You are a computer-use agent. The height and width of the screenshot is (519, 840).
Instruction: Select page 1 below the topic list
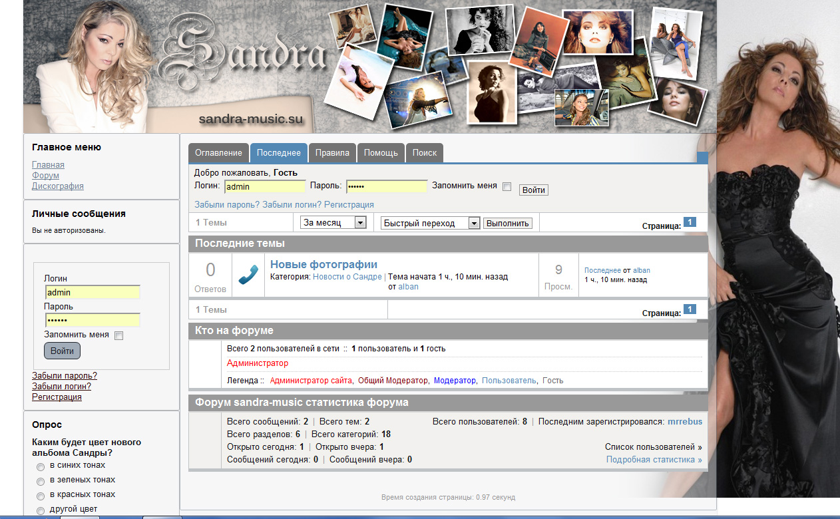690,309
